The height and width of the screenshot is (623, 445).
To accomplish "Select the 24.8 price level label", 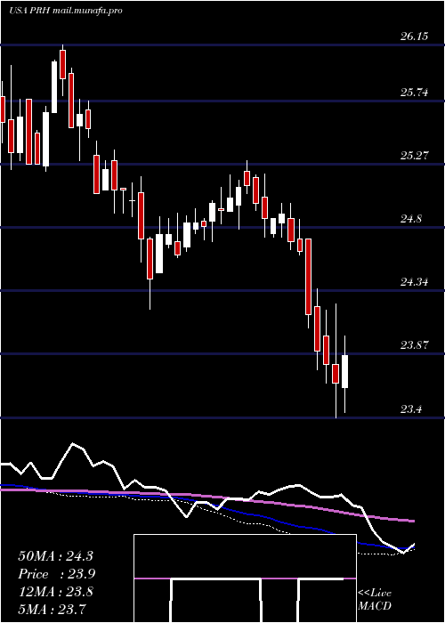I will click(x=410, y=219).
